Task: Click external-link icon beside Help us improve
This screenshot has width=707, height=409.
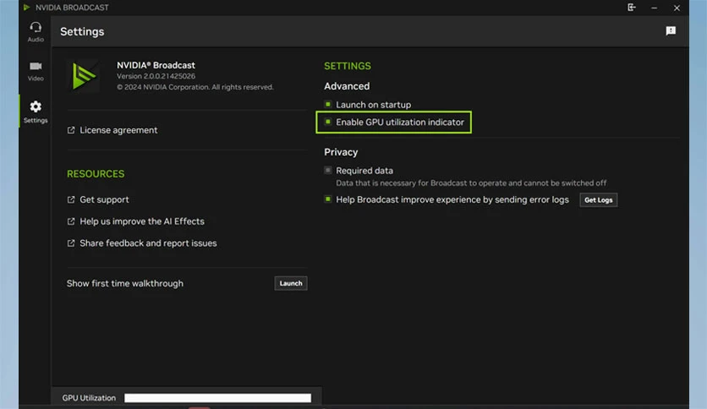Action: point(71,221)
